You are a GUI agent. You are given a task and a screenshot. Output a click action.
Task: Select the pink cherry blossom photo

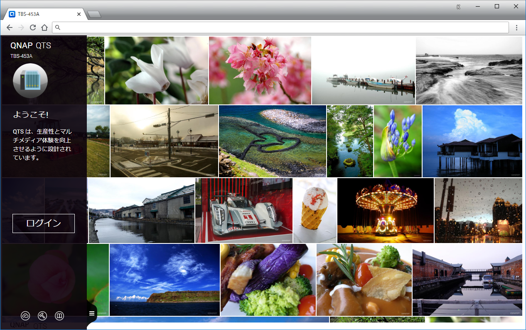point(260,70)
